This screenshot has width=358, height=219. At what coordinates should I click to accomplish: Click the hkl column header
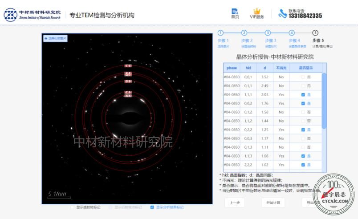tap(248, 68)
